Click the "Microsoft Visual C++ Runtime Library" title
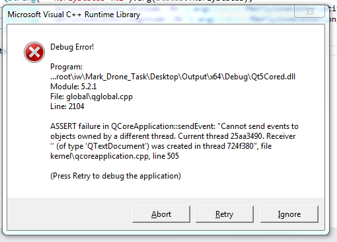The image size is (337, 242). point(74,15)
